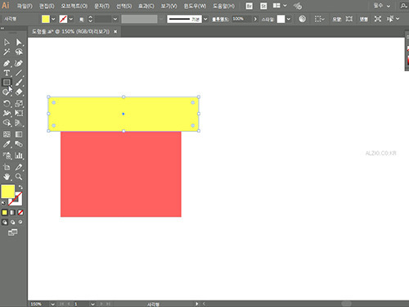Screen dimensions: 409x307
Task: Set paint type to None
Action: coord(20,212)
